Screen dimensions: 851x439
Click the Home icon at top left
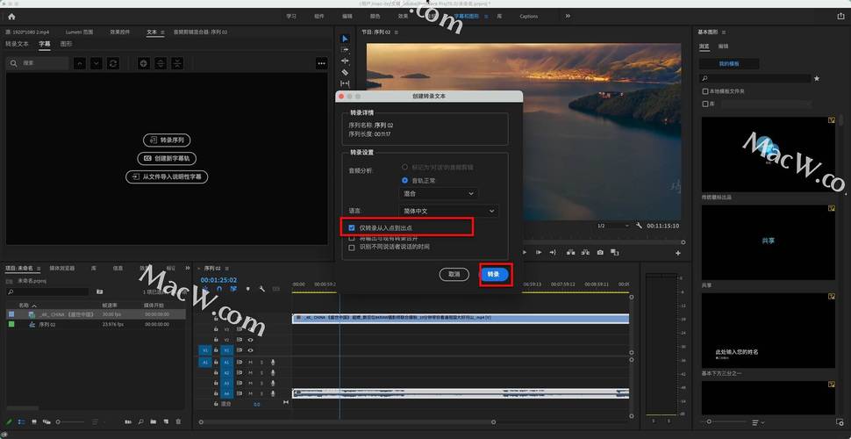tap(11, 16)
